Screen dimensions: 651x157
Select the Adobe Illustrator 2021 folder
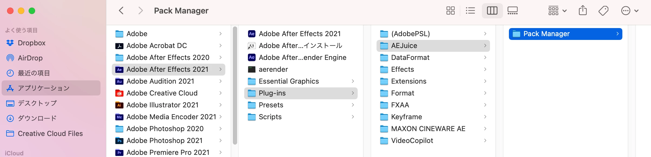(x=162, y=105)
